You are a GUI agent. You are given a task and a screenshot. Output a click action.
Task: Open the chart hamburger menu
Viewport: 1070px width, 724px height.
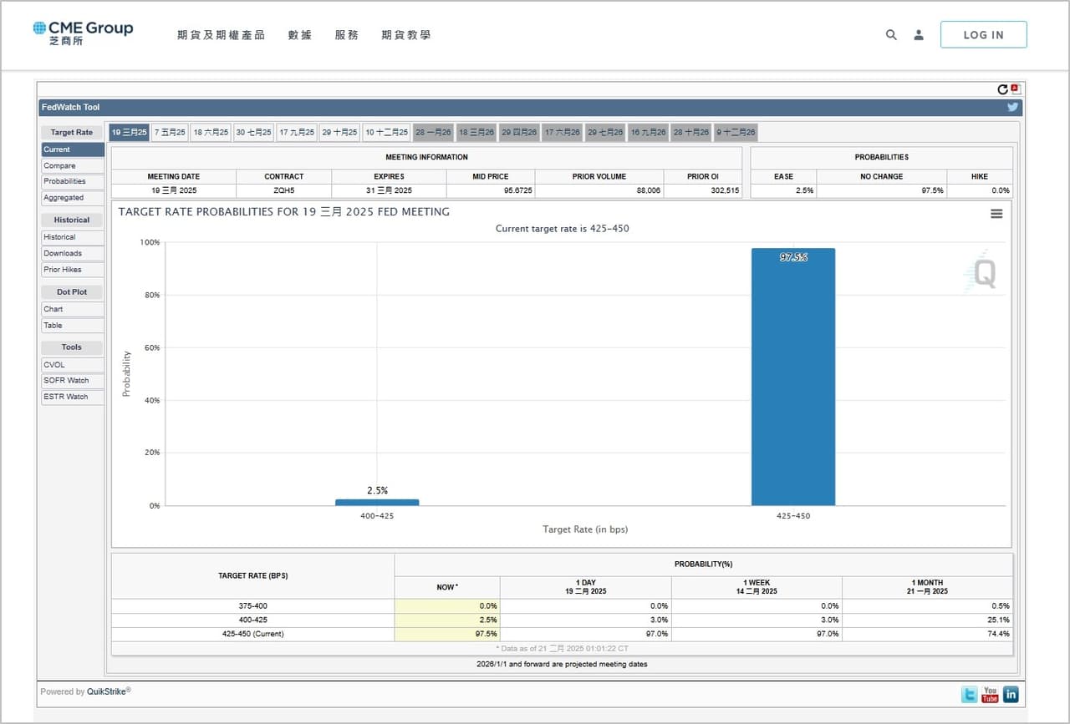[x=996, y=214]
